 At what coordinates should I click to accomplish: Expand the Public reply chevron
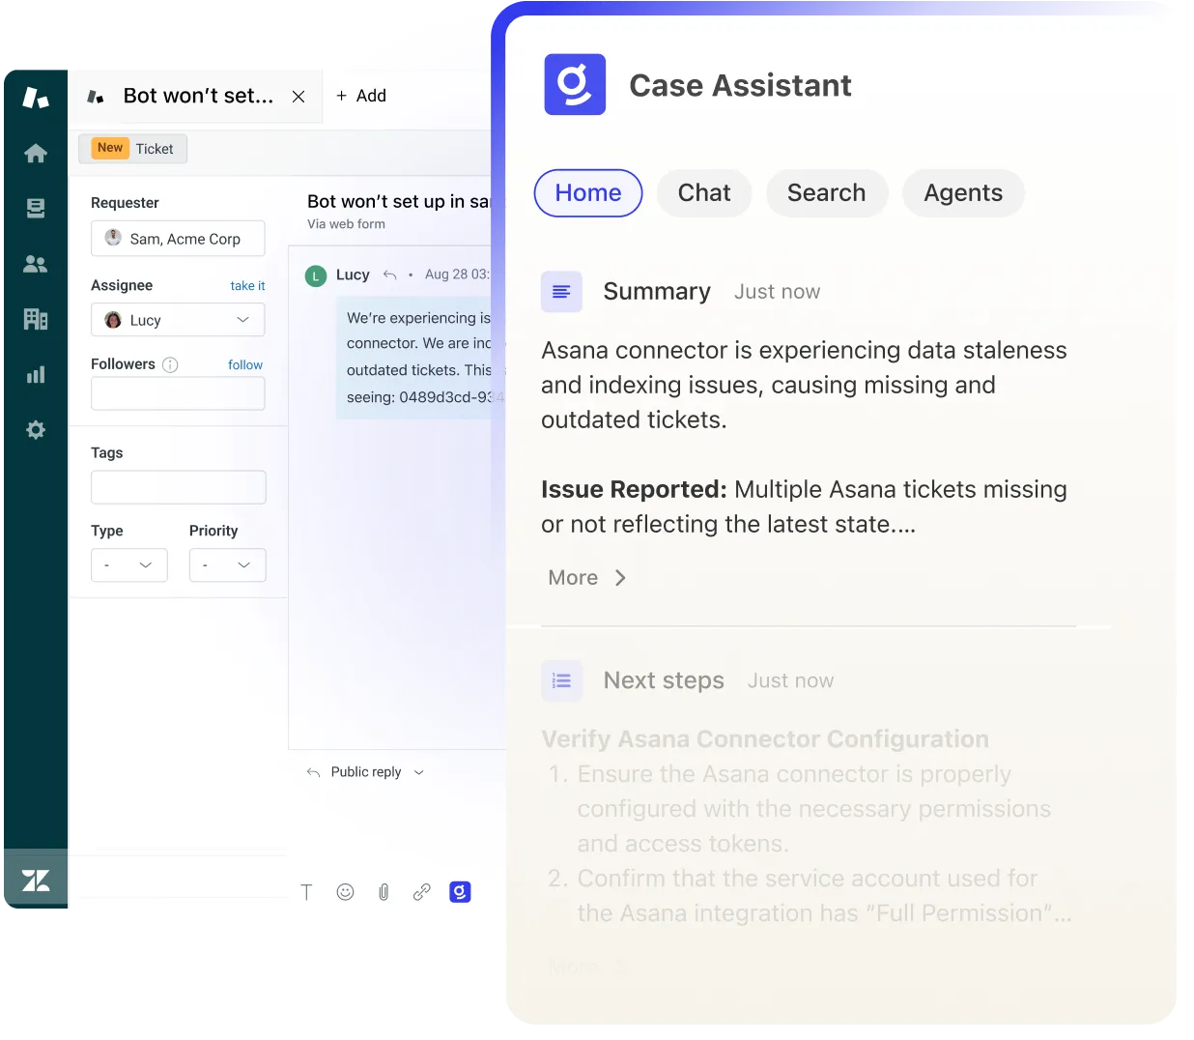418,772
